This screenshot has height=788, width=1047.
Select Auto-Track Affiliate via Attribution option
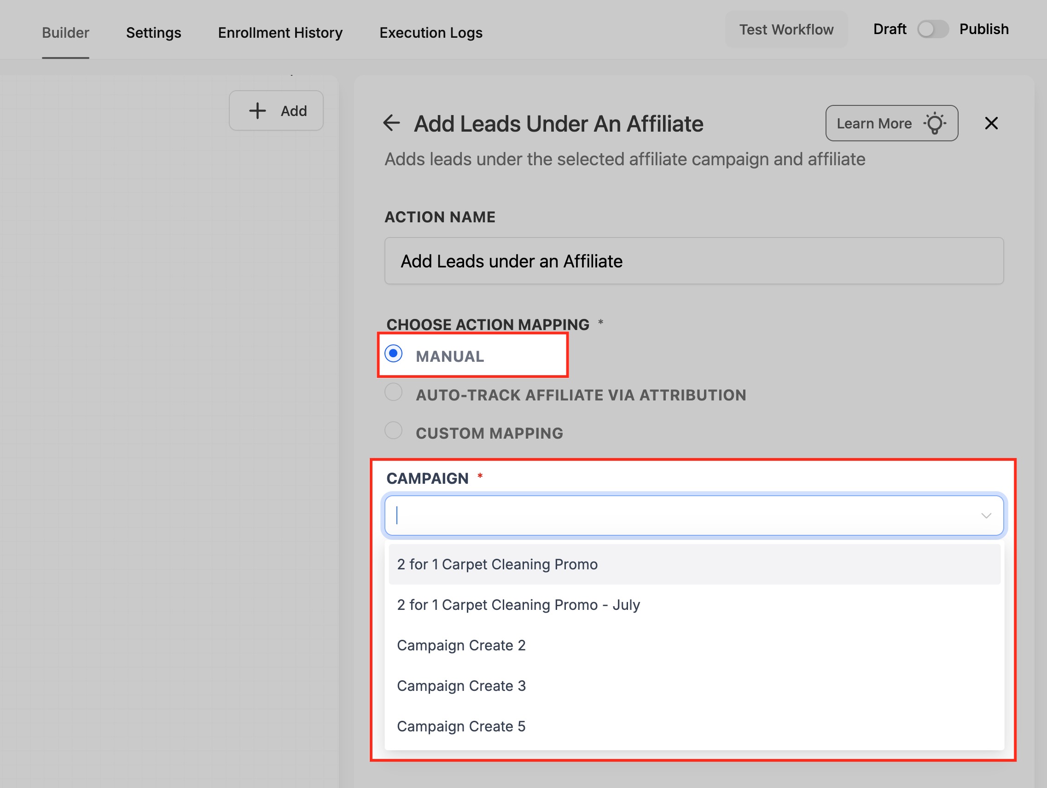pos(393,393)
